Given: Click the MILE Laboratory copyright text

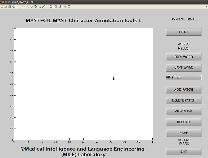Looking at the screenshot, I should pos(83,151).
